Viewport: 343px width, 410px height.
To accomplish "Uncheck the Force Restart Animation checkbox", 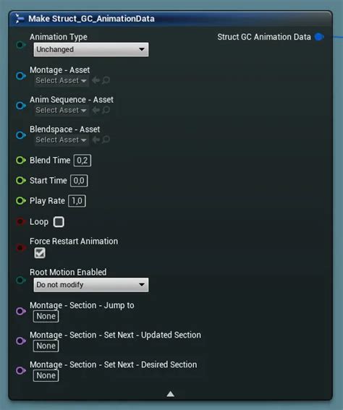I will click(40, 253).
